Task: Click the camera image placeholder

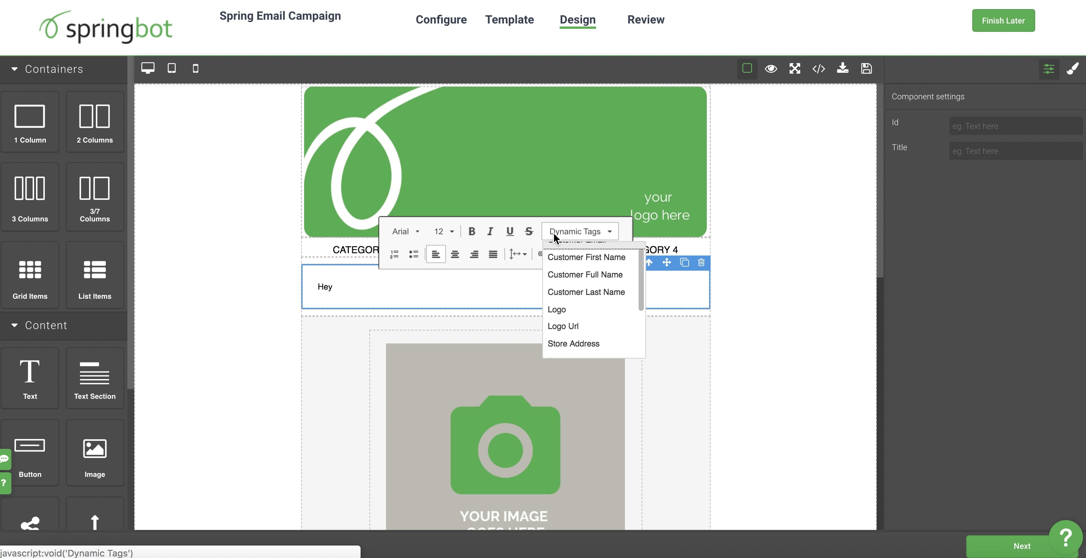Action: pos(505,437)
